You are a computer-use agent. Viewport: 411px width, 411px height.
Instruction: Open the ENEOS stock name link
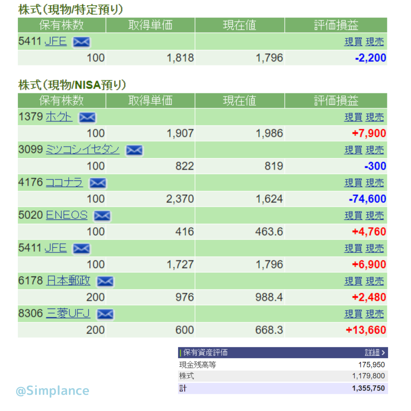[66, 215]
